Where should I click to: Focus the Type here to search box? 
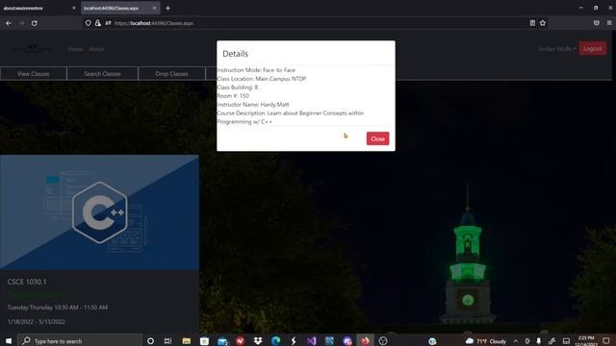click(80, 341)
